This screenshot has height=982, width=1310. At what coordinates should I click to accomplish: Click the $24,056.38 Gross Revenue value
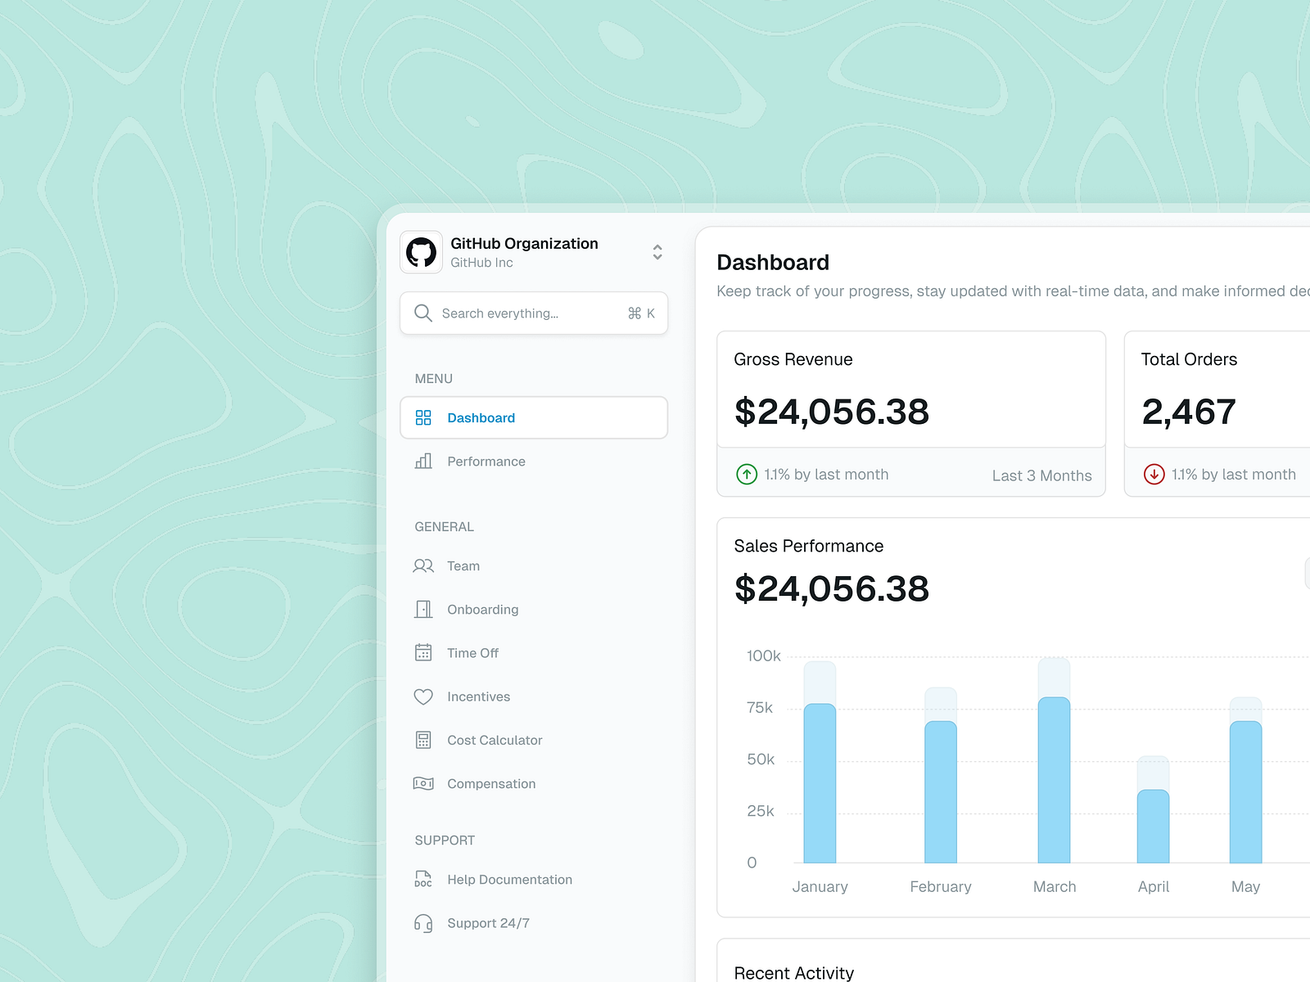[x=832, y=412]
